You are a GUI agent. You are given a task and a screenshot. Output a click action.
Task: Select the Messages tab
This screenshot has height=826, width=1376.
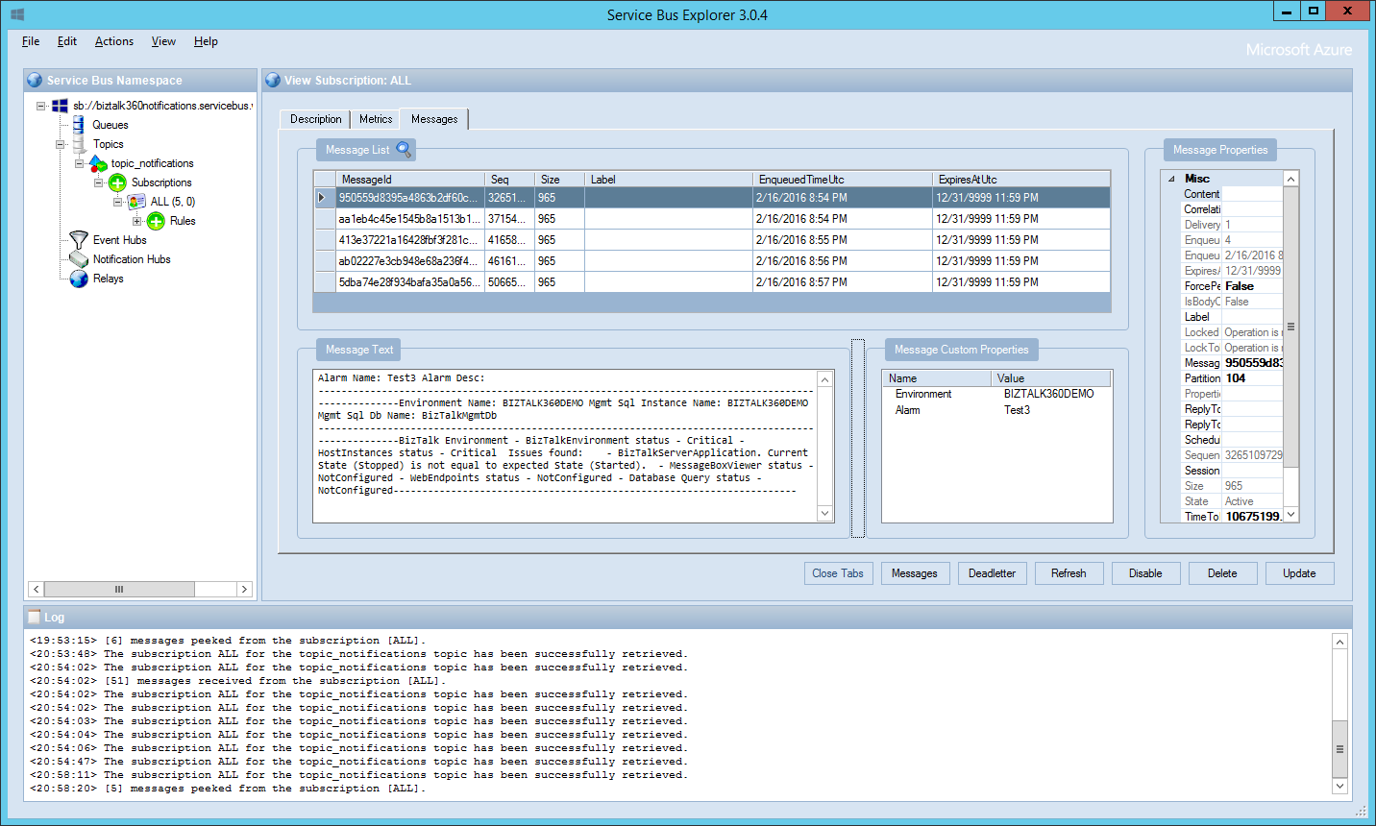(x=434, y=119)
